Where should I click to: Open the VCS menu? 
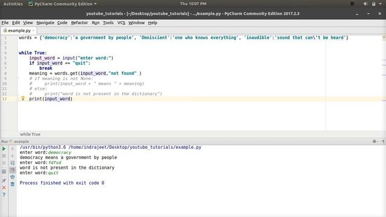121,23
